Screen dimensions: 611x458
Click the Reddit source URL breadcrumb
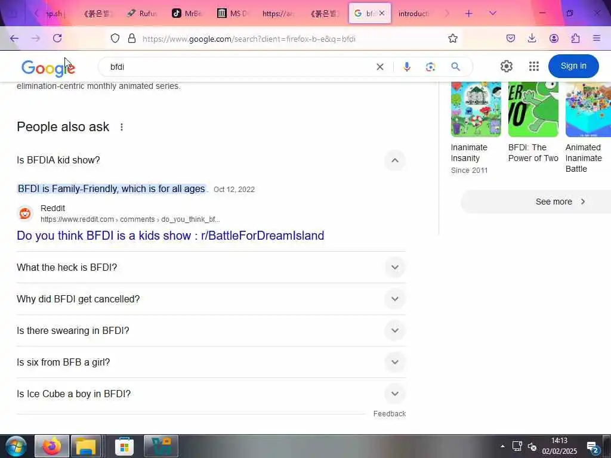pos(130,219)
